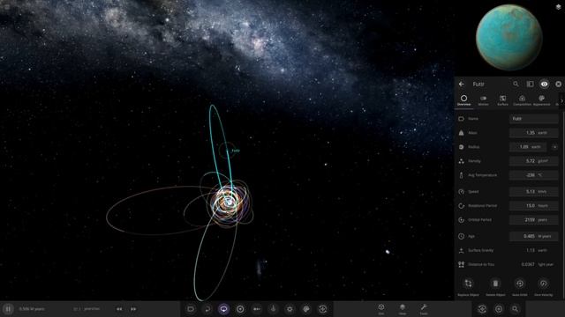Viewport: 565px width, 317px height.
Task: Select the last rotating tool icon
Action: (x=322, y=309)
